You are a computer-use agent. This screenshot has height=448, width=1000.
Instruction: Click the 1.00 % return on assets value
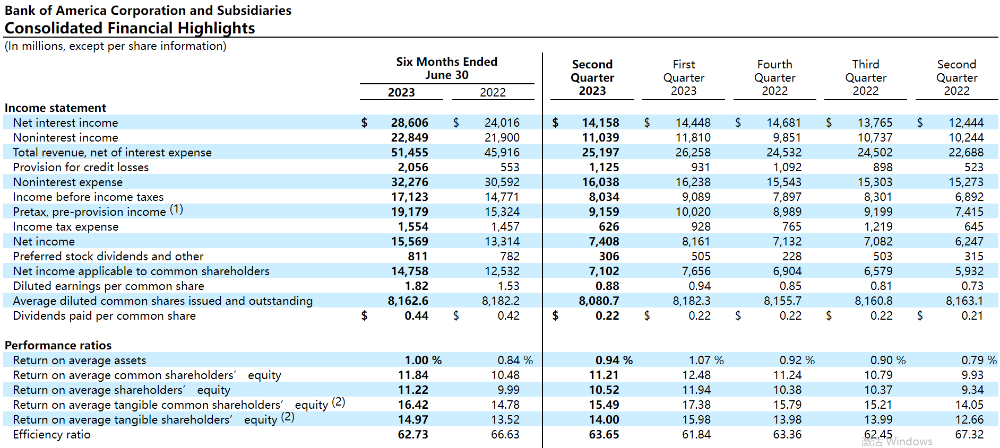(x=423, y=360)
